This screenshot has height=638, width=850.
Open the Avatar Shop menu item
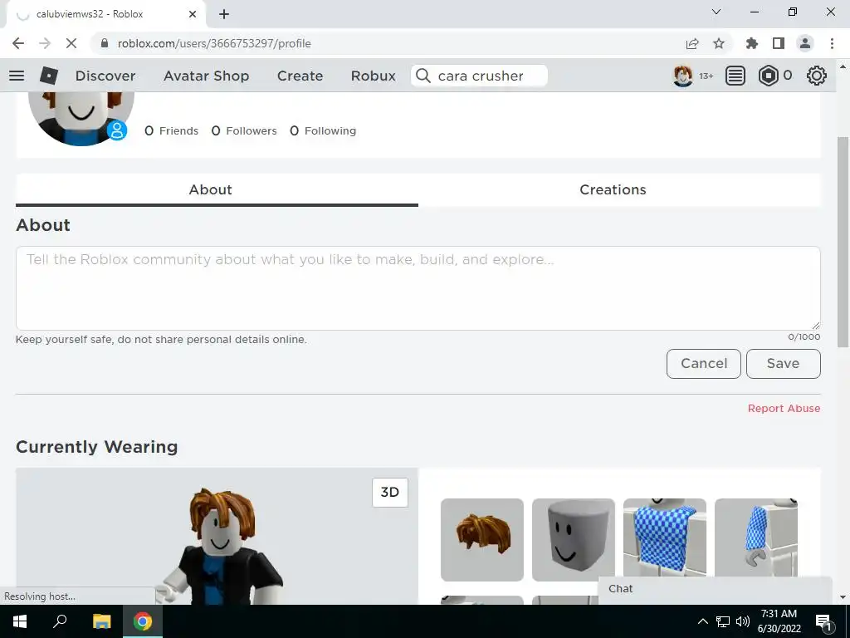(x=206, y=76)
